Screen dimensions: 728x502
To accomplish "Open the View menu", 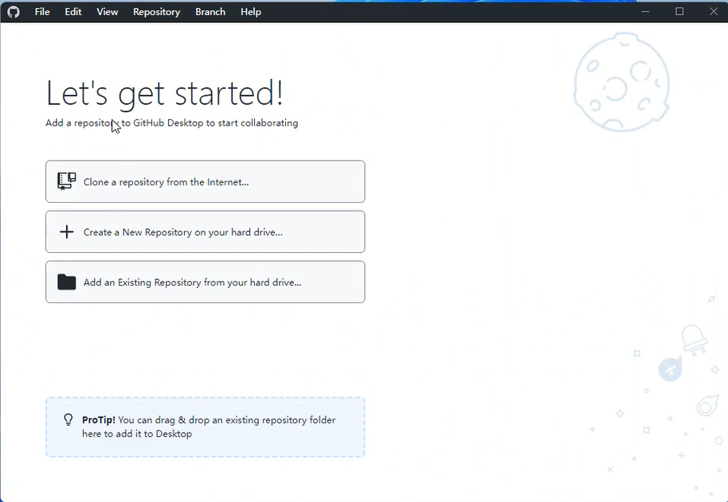I will [x=108, y=12].
